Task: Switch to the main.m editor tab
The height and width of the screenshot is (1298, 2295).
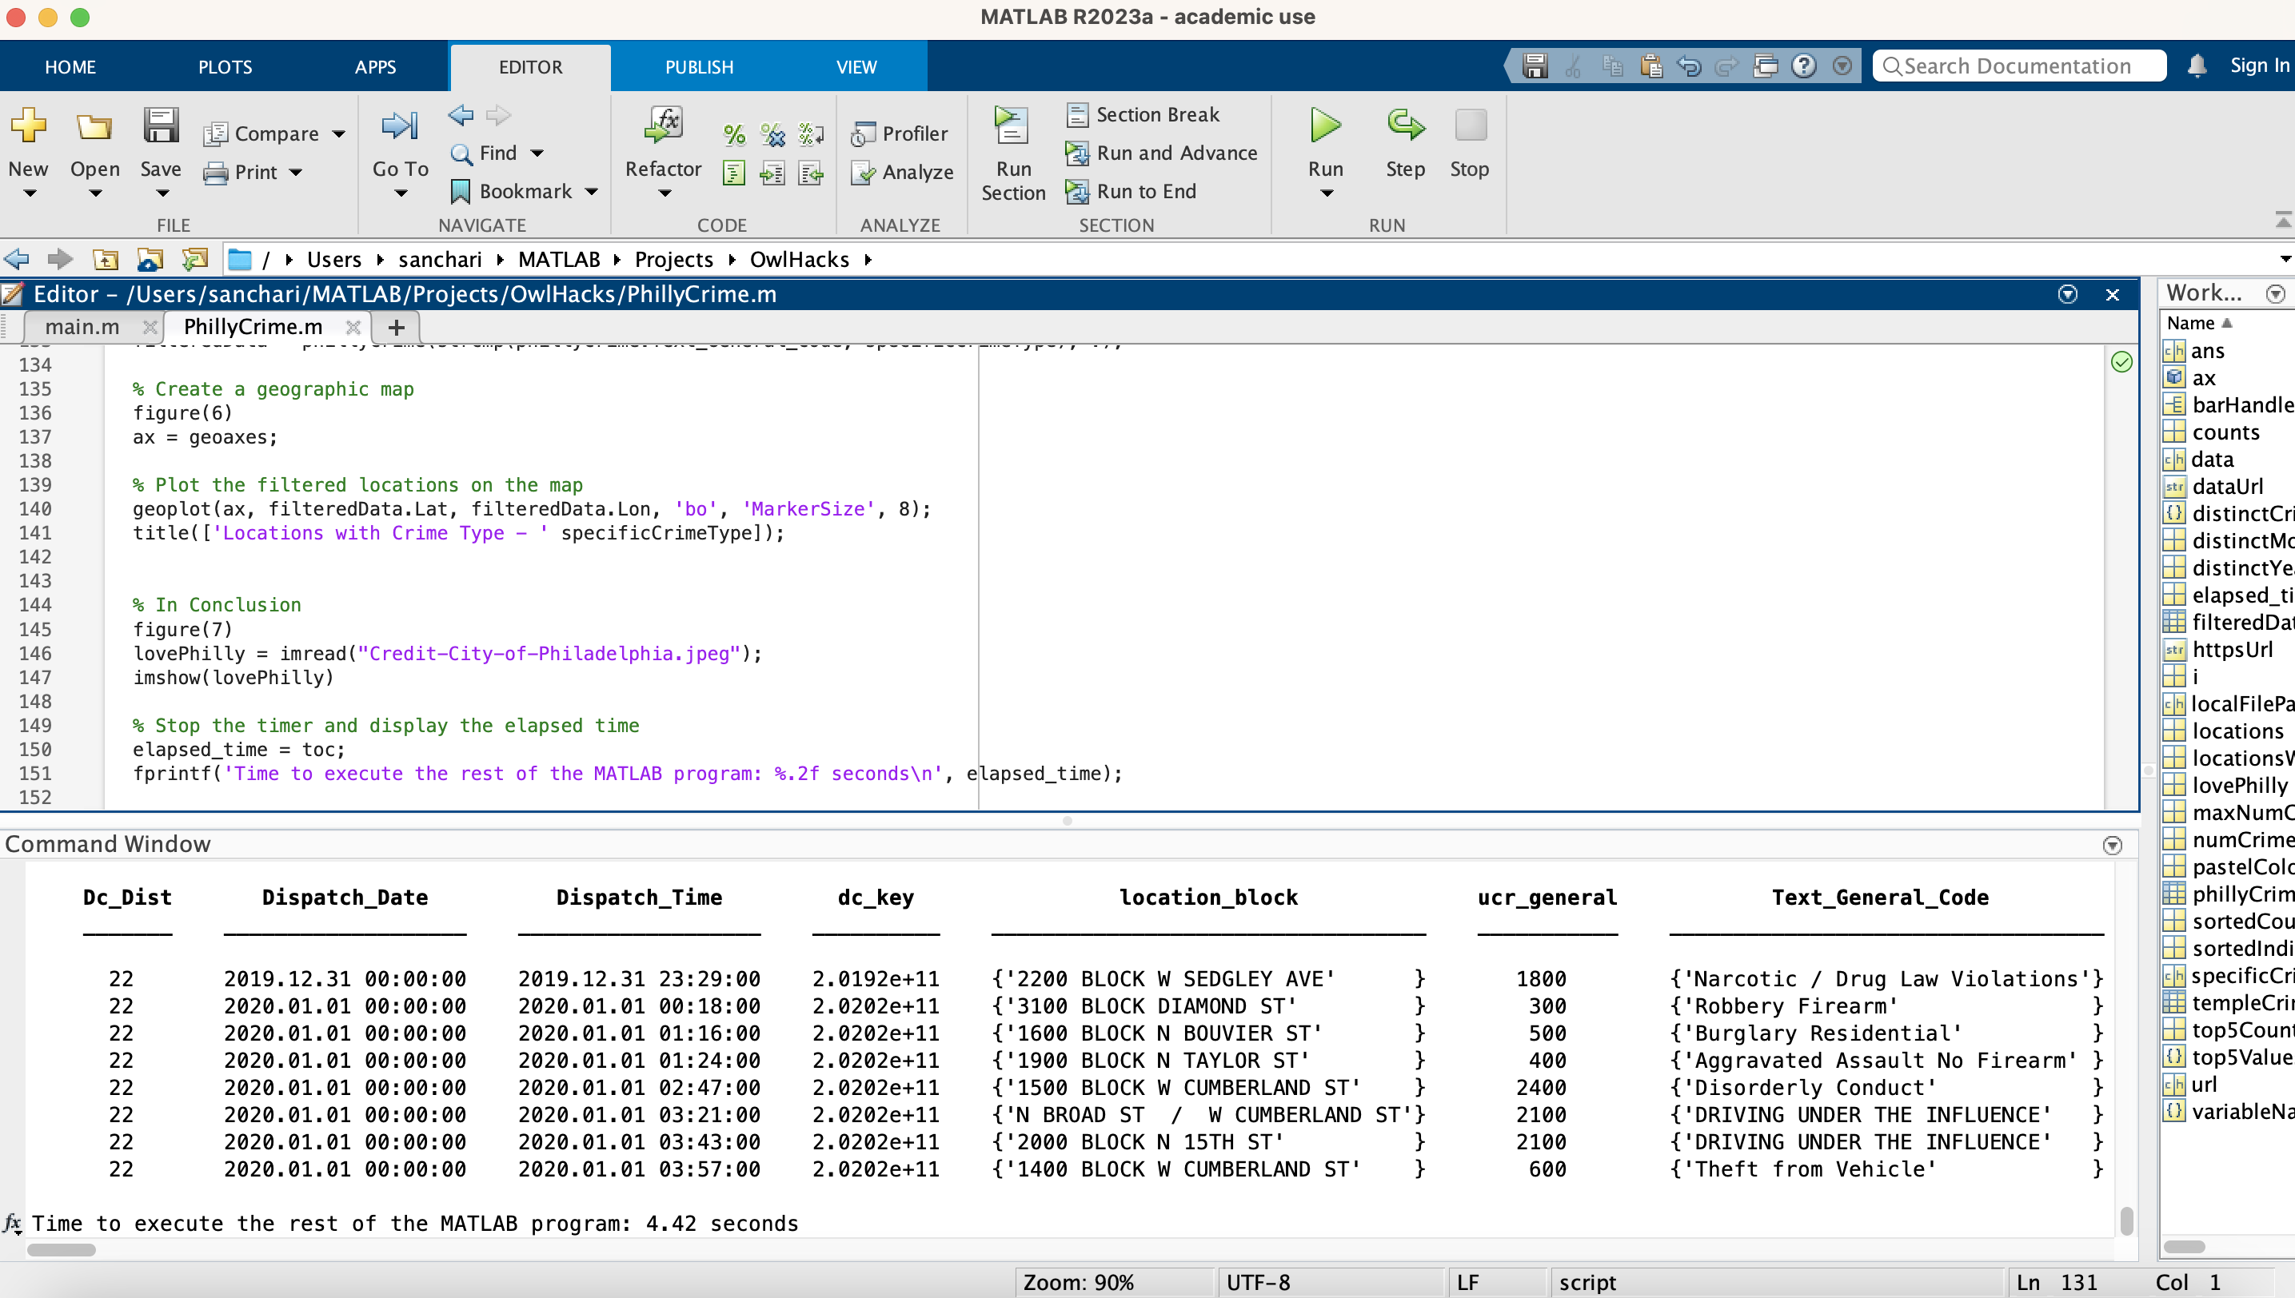Action: tap(82, 327)
